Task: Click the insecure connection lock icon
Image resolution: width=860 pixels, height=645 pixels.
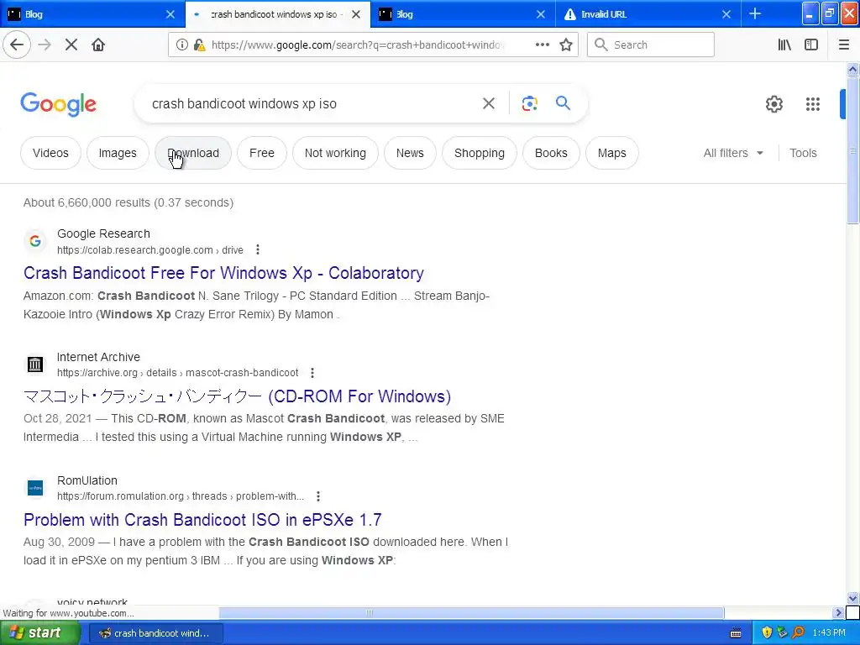Action: pos(199,45)
